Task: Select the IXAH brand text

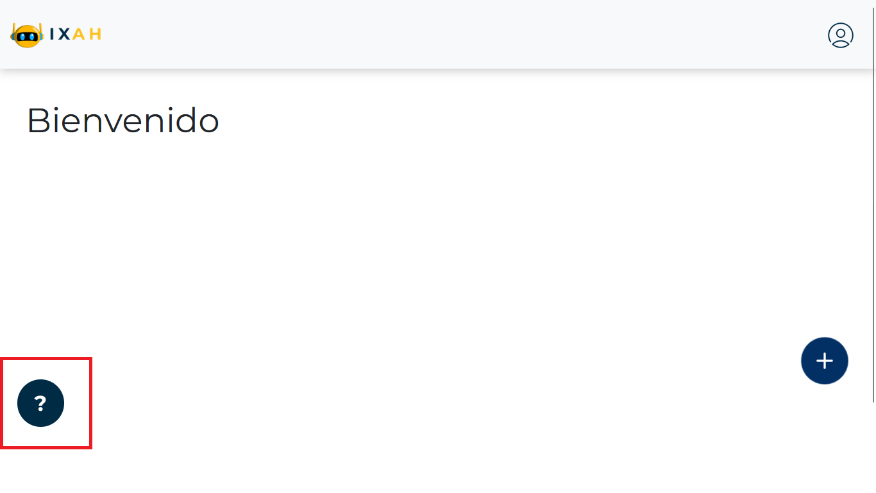Action: tap(75, 35)
